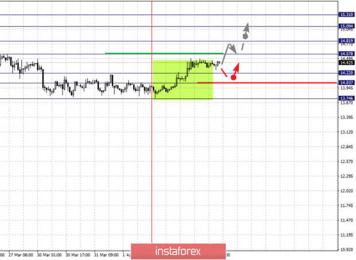This screenshot has height=260, width=356.
Task: Select the 13.746 price level label
Action: click(x=346, y=98)
